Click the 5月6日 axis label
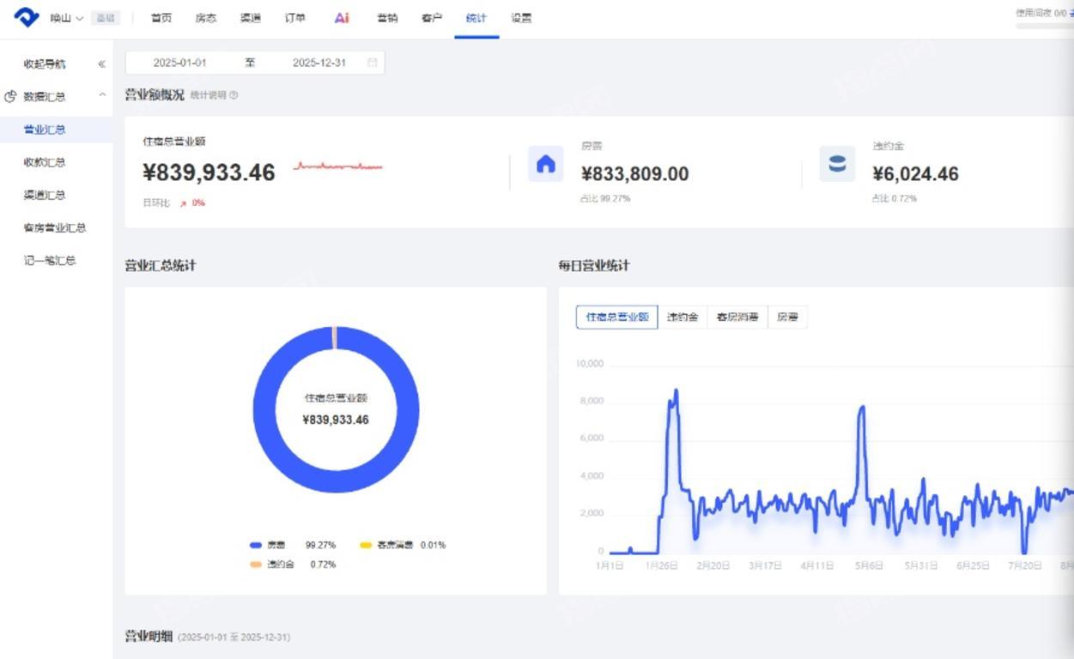The image size is (1074, 659). point(868,565)
